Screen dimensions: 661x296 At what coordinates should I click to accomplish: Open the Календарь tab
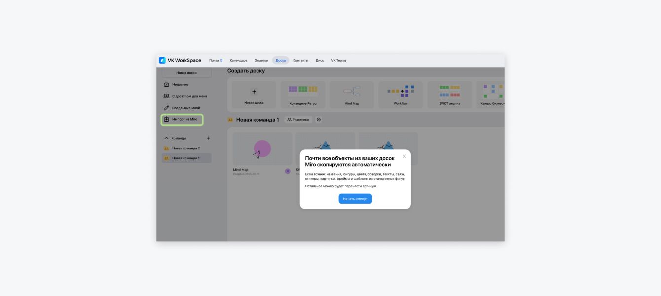point(238,60)
